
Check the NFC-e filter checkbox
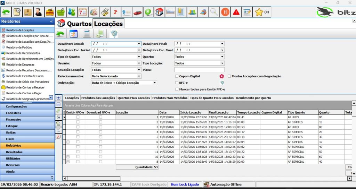click(x=177, y=83)
